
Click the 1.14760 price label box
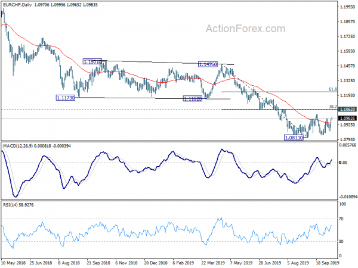(208, 64)
